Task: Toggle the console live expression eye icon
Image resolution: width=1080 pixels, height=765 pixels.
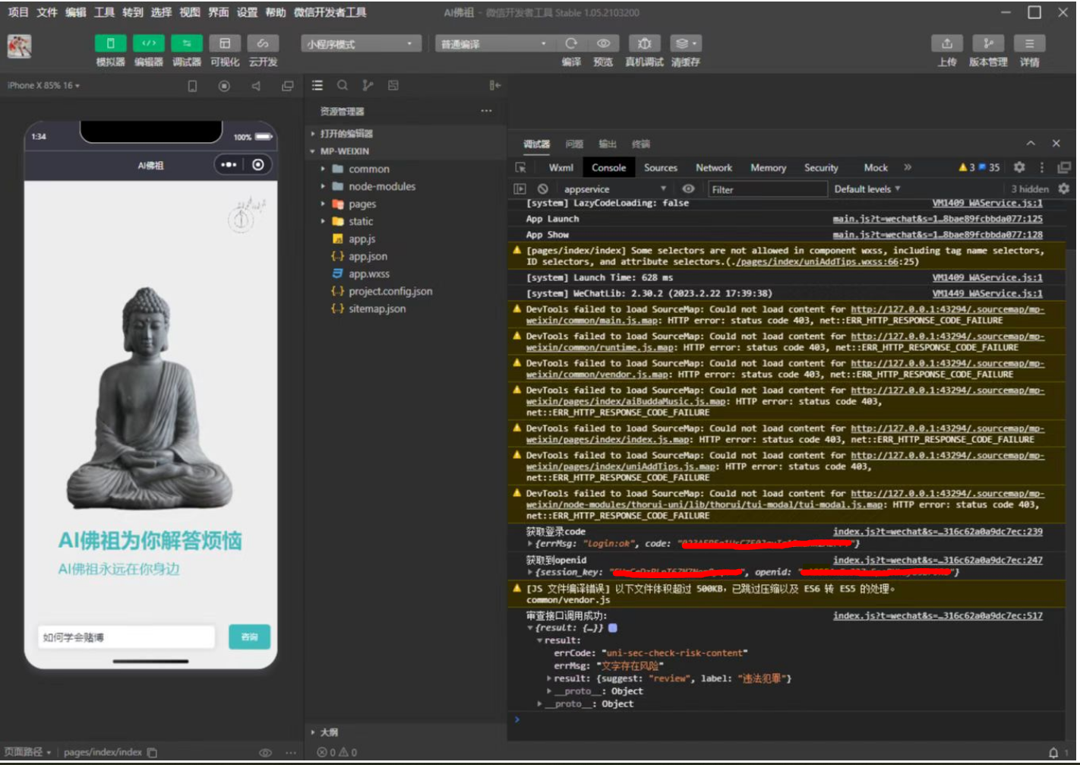Action: click(x=688, y=189)
